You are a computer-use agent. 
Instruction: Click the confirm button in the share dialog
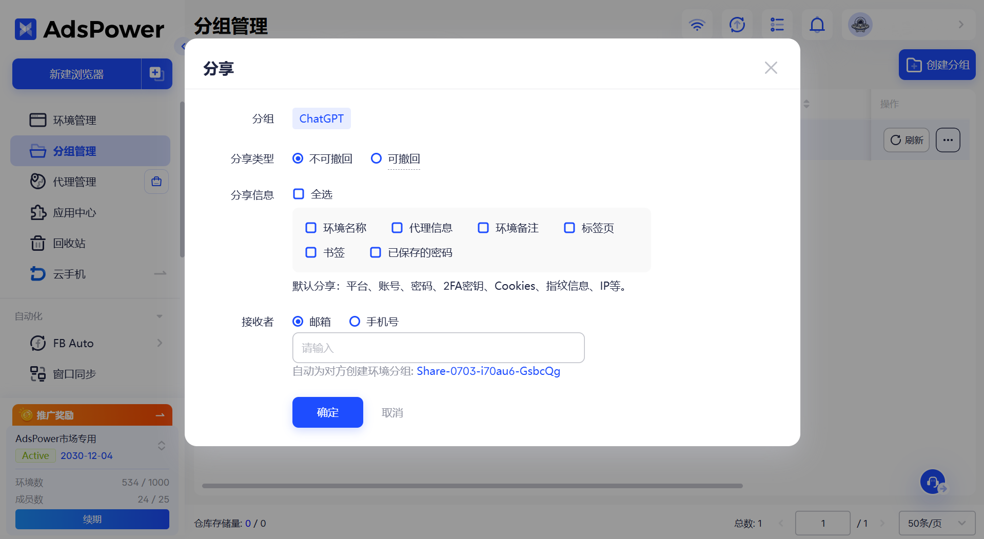point(328,412)
